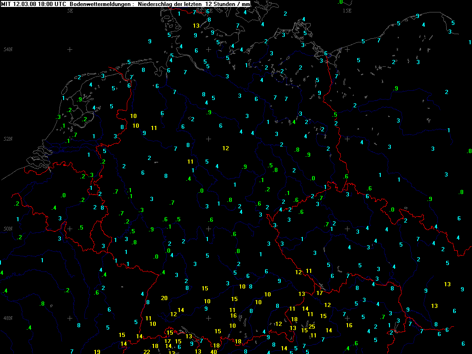Screen dimensions: 472x354
Task: Click the yellow 19 precipitation value
Action: [x=97, y=352]
